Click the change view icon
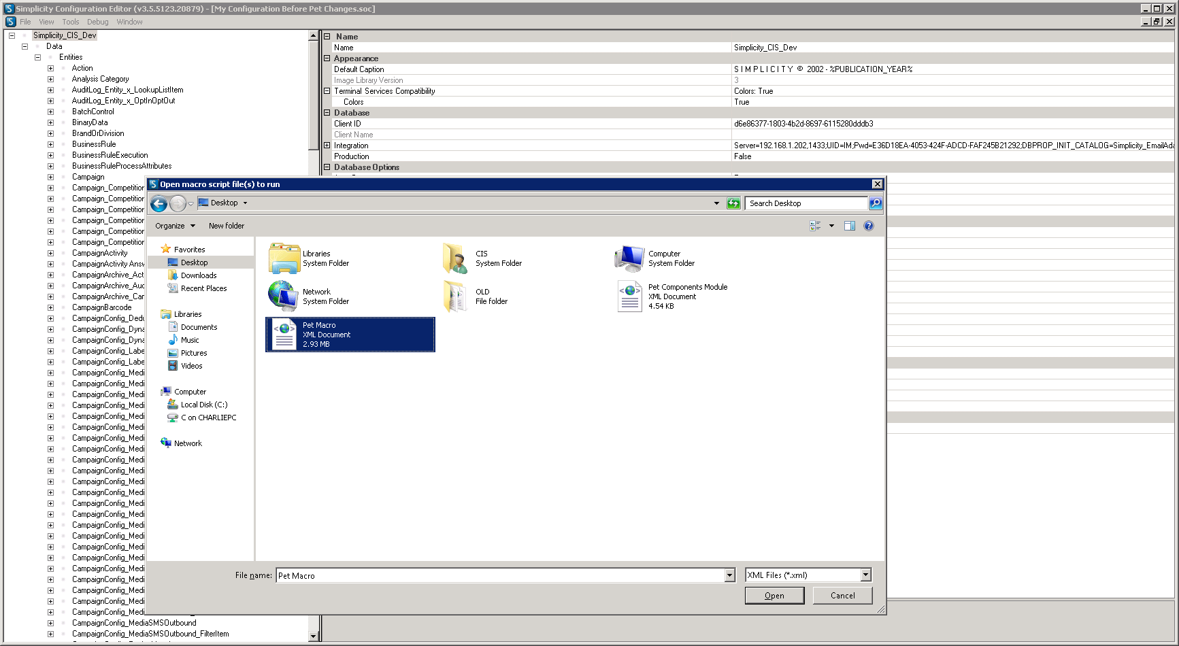 pos(815,226)
